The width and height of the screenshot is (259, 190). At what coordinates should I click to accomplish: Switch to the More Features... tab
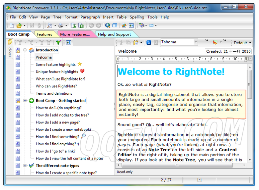tap(75, 34)
